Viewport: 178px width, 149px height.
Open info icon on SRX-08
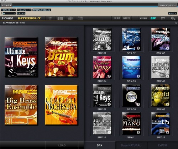(138, 104)
